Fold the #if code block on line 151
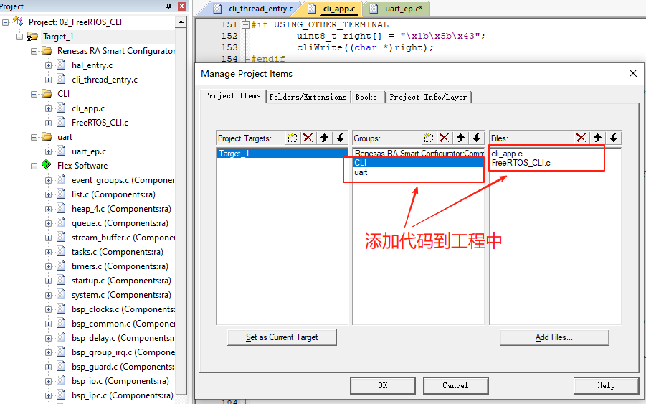The height and width of the screenshot is (404, 646). click(245, 24)
